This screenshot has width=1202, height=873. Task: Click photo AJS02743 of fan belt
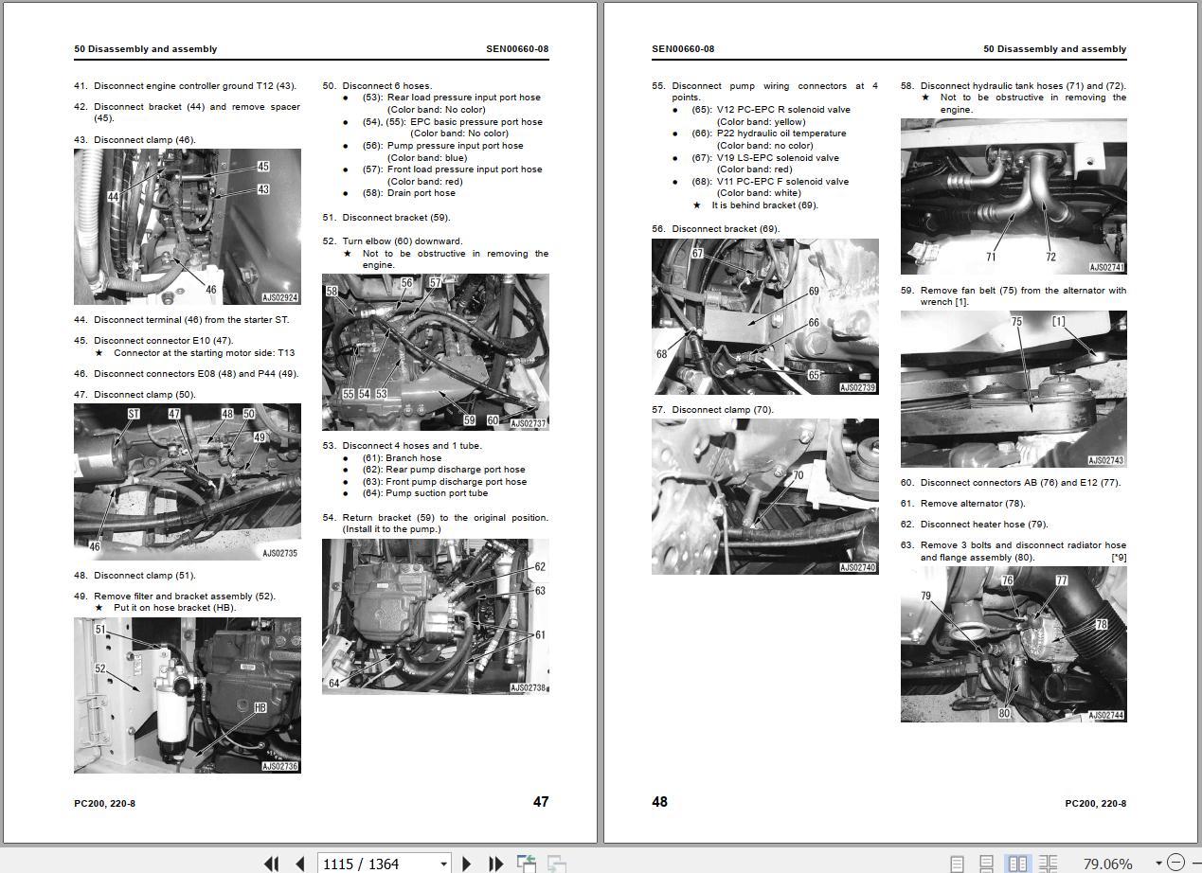click(x=1014, y=389)
